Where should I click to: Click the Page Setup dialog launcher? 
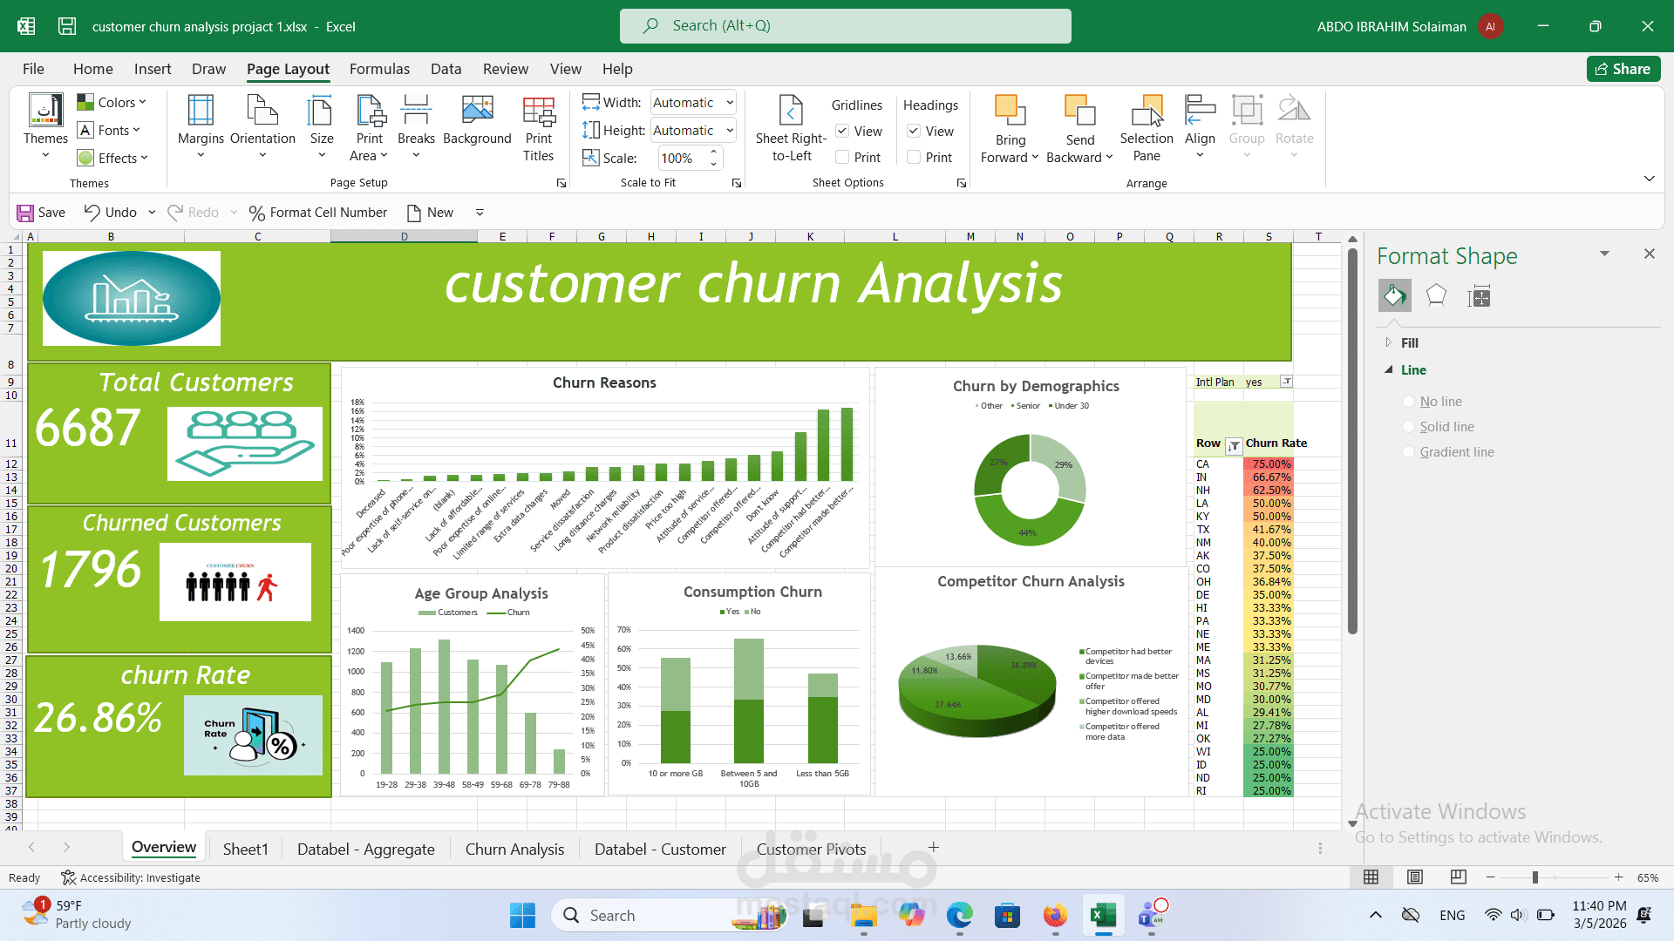tap(561, 183)
